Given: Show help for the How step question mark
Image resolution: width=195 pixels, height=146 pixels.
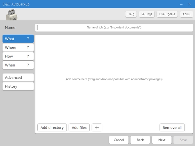Looking at the screenshot, I should pyautogui.click(x=28, y=56).
